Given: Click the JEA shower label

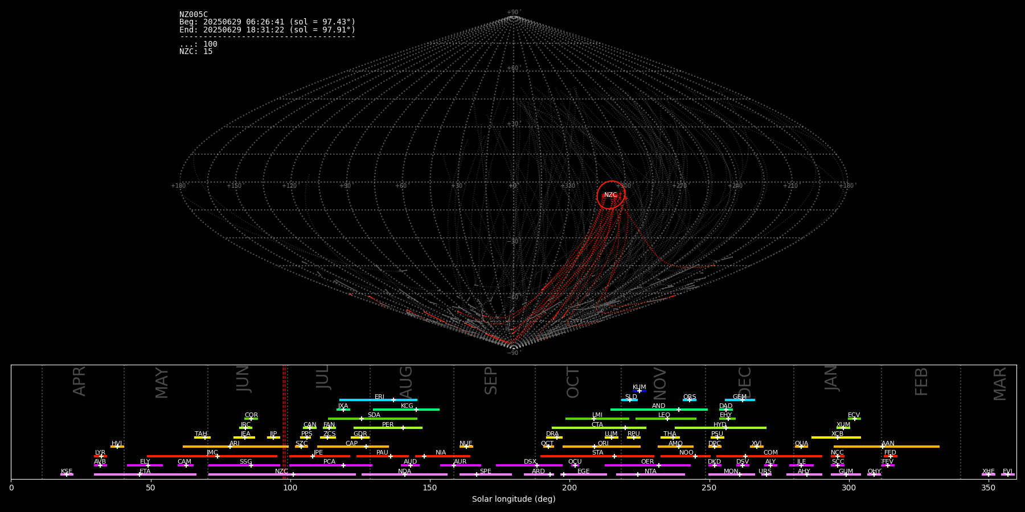Looking at the screenshot, I should 245,434.
